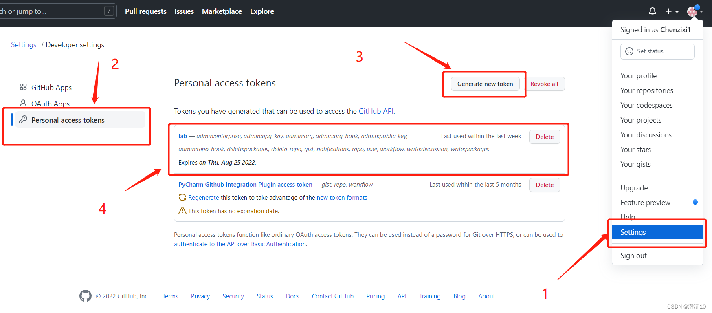Open Training footer link

[x=430, y=296]
